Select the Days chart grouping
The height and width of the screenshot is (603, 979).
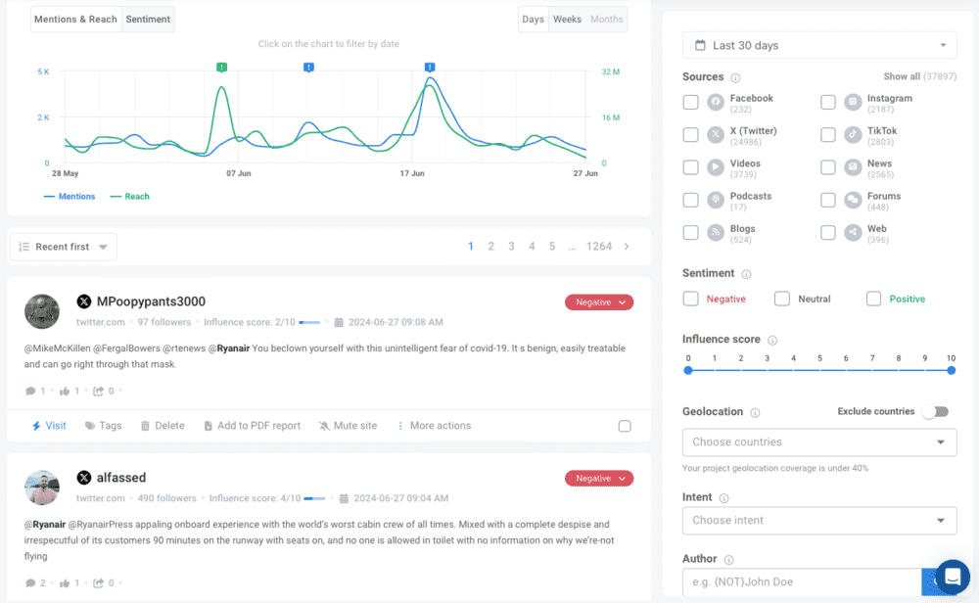coord(533,20)
